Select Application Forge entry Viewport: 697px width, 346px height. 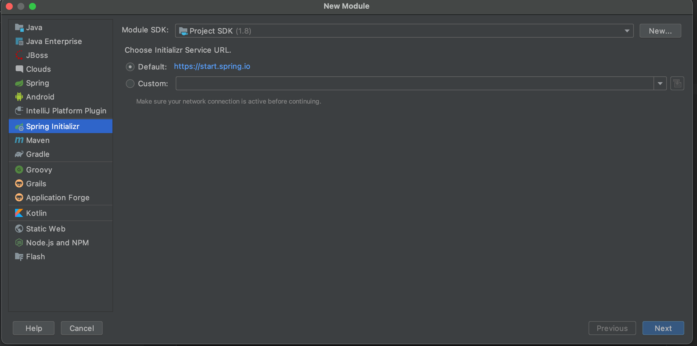(x=61, y=198)
